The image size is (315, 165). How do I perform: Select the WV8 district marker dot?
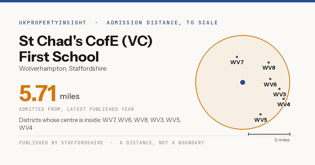click(269, 62)
